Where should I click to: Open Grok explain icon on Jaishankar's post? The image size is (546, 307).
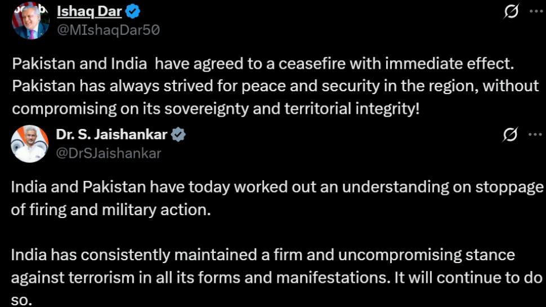[510, 135]
